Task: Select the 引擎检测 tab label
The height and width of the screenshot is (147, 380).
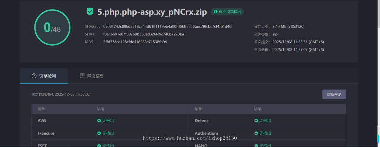Action: (x=47, y=76)
